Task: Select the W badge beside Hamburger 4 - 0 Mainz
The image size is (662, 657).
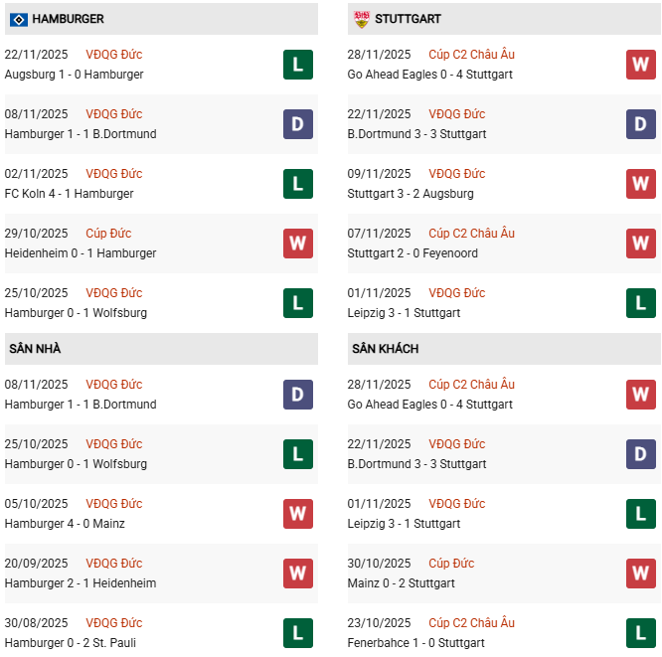Action: [298, 514]
